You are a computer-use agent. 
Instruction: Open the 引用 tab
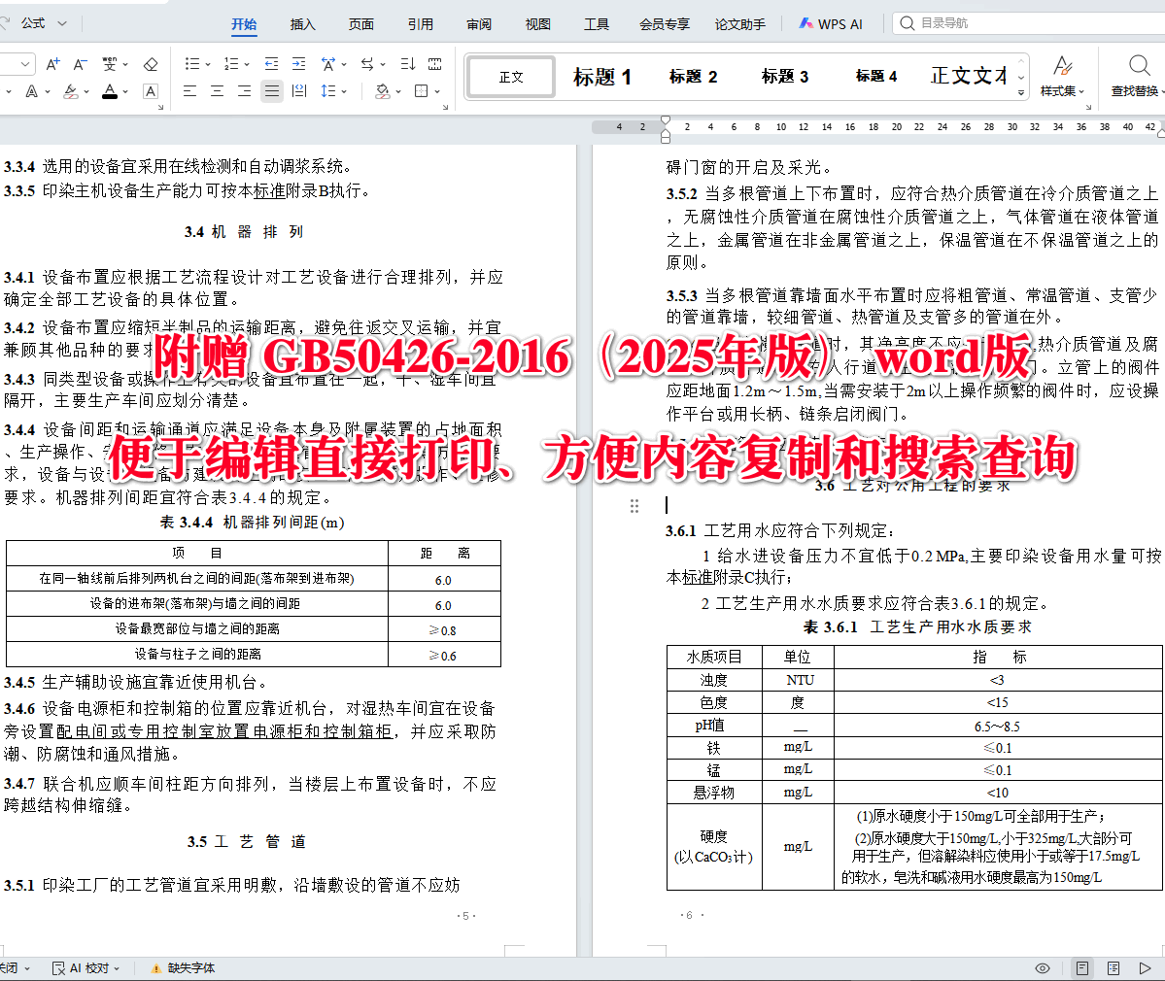[x=420, y=23]
